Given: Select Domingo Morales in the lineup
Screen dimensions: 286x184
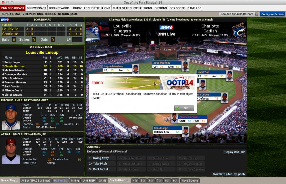Looking at the screenshot, I should tap(42, 74).
